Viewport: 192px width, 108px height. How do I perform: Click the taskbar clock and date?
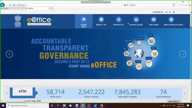(x=181, y=105)
